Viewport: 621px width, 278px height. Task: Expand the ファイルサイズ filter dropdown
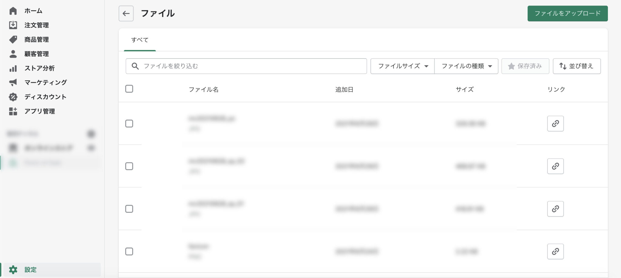402,66
